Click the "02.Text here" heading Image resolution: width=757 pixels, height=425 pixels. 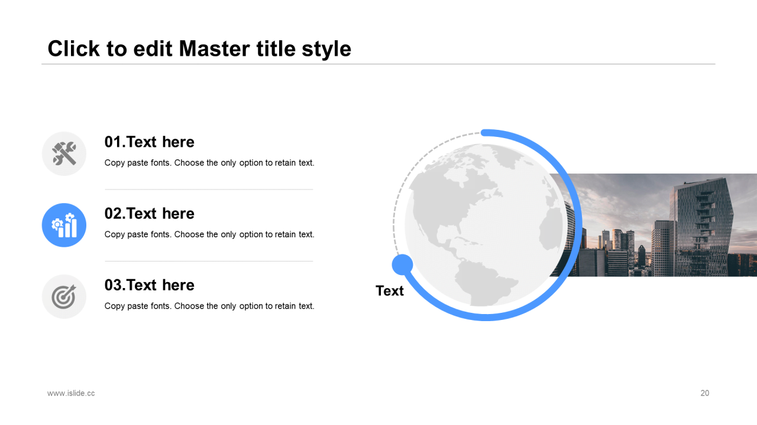coord(149,213)
